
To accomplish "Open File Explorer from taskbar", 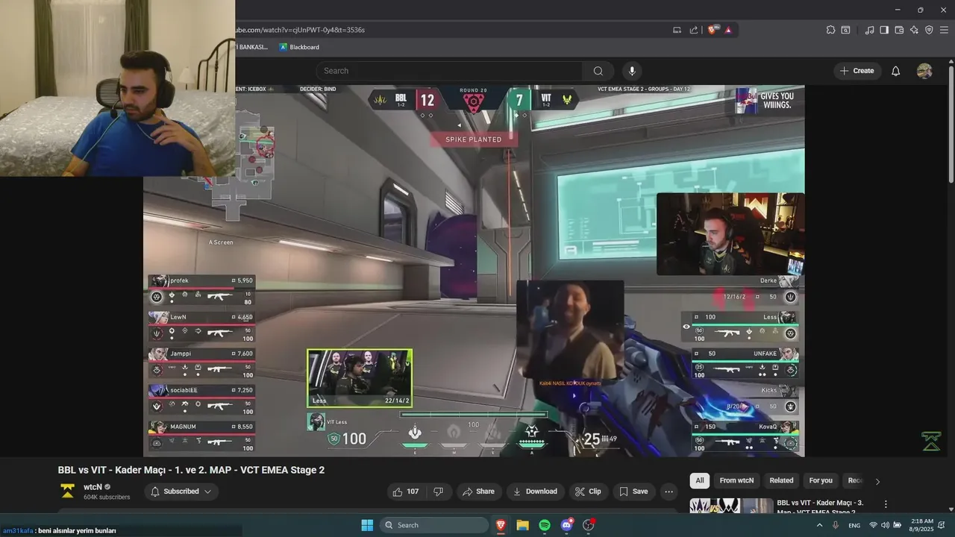I will [x=523, y=525].
